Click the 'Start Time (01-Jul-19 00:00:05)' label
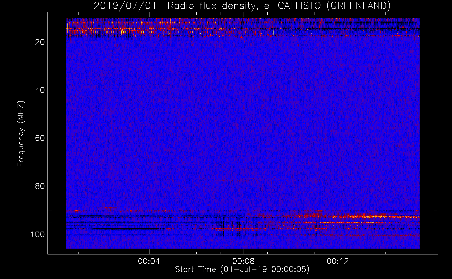 pos(242,269)
